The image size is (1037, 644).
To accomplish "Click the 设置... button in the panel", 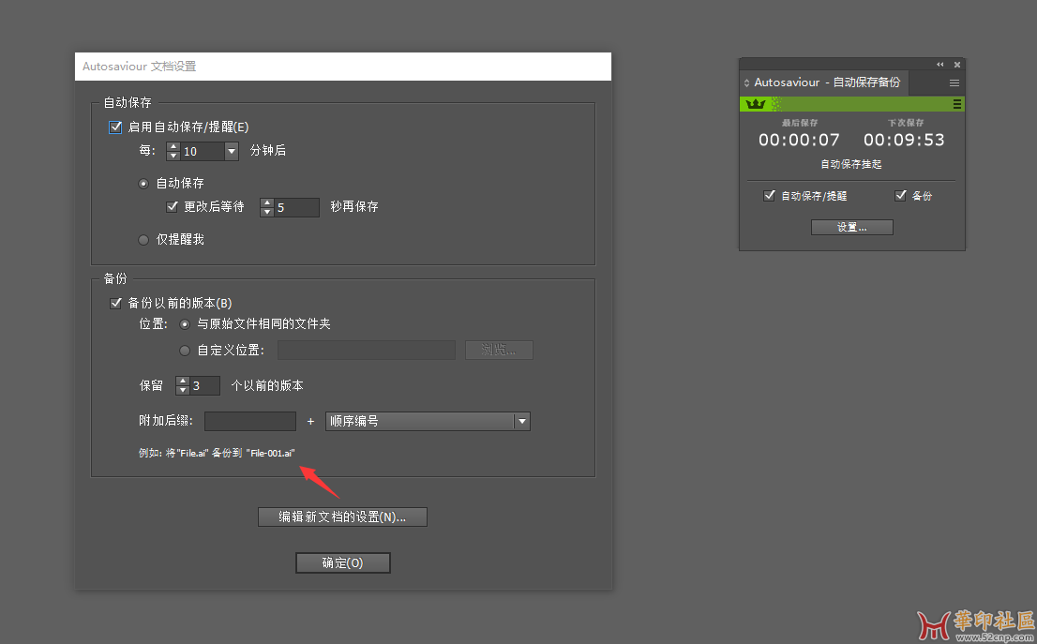I will (x=851, y=228).
